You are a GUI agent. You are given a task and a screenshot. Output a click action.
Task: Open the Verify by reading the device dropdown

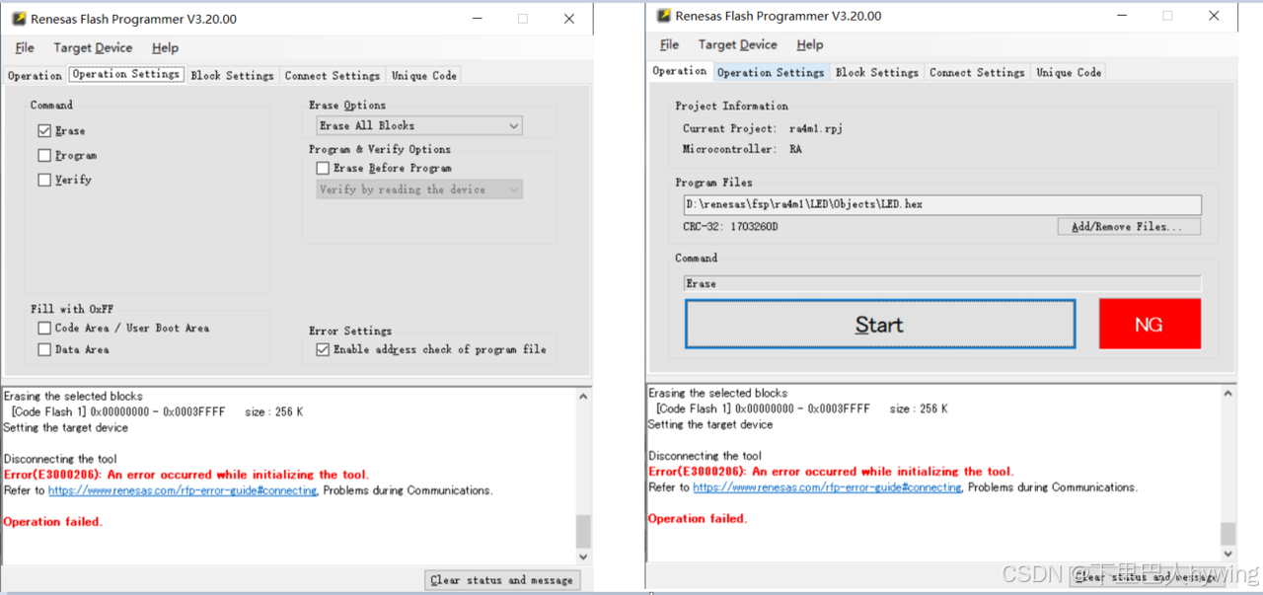419,189
